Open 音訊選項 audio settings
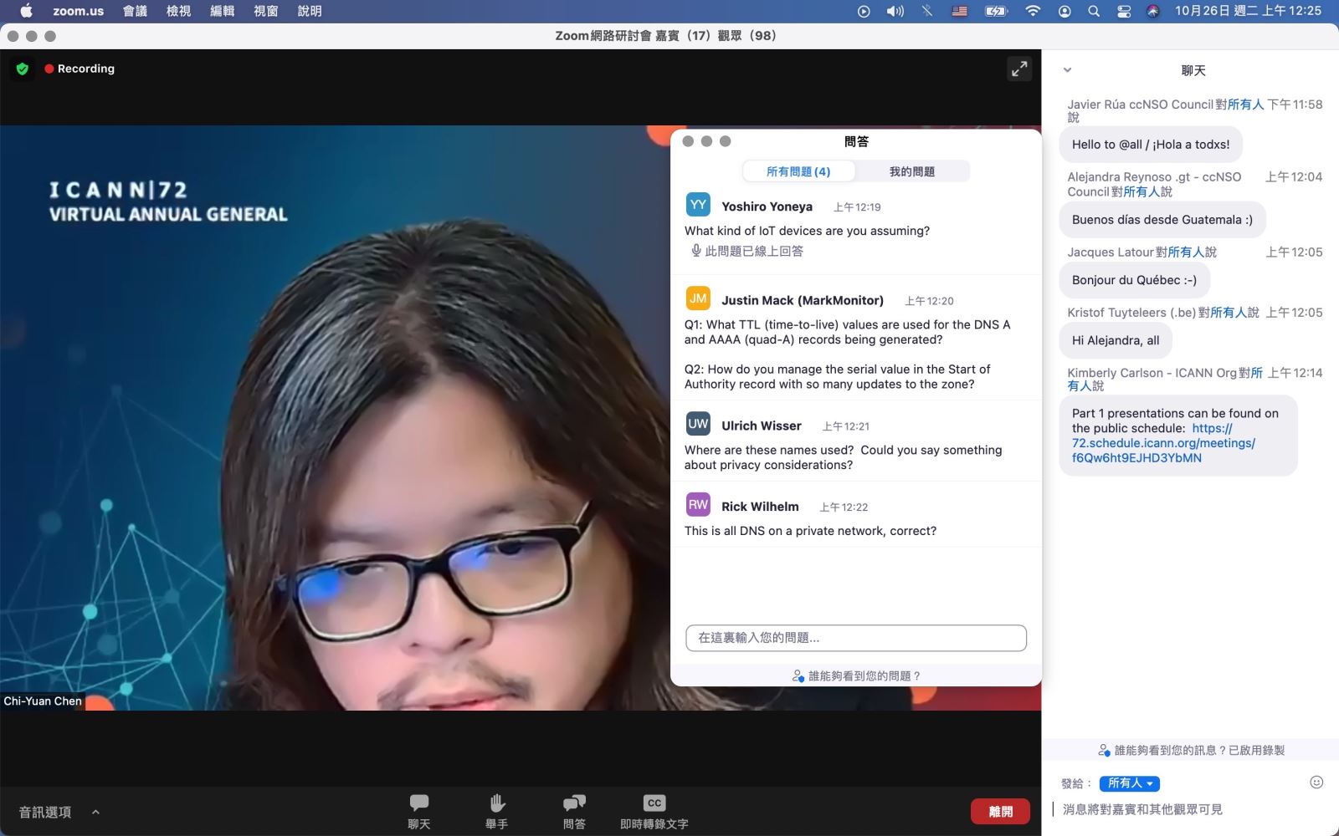This screenshot has height=836, width=1339. coord(45,812)
